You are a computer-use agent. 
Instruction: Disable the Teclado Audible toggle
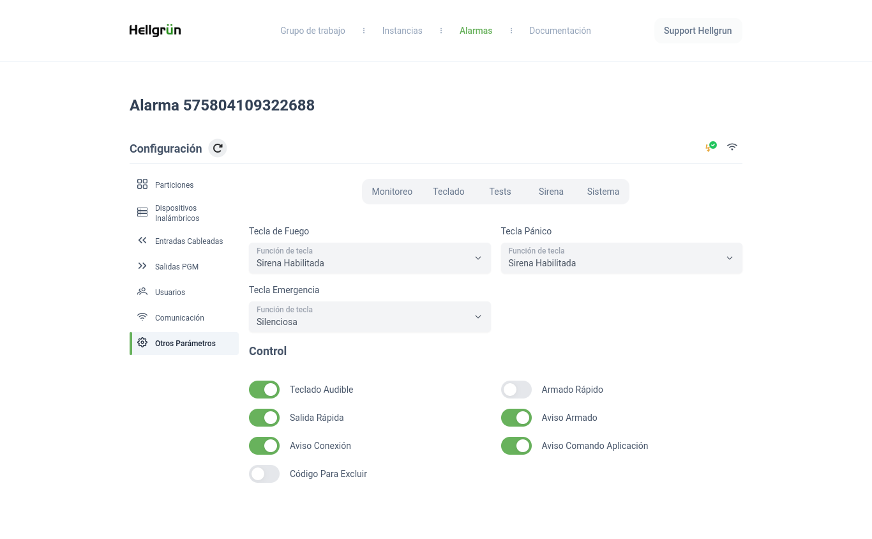pyautogui.click(x=264, y=390)
